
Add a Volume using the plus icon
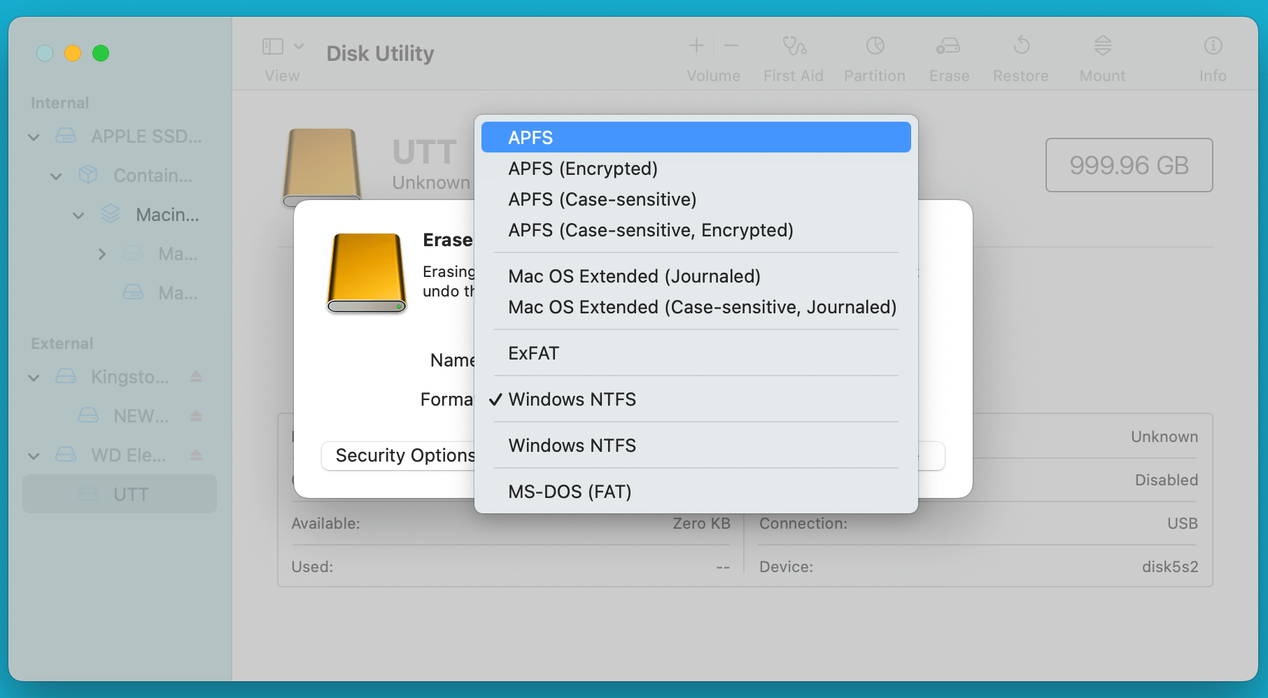pos(696,46)
